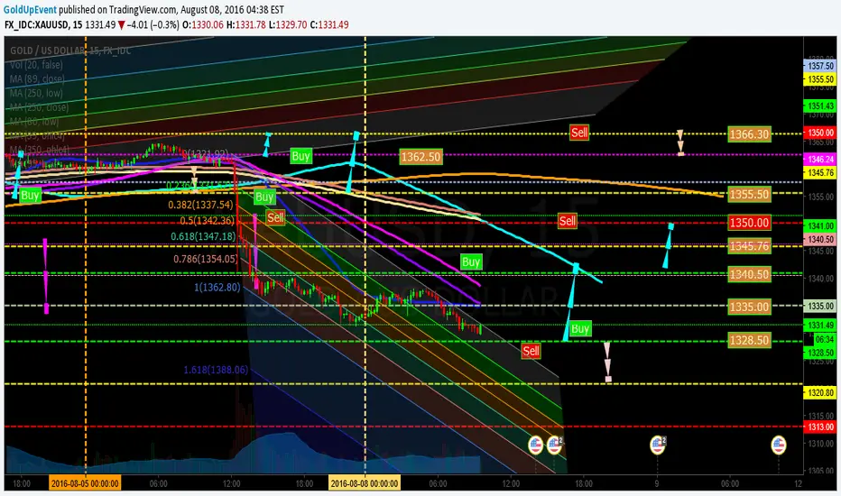This screenshot has height=496, width=841.
Task: Click the MA (250, close) indicator legend
Action: (x=39, y=107)
